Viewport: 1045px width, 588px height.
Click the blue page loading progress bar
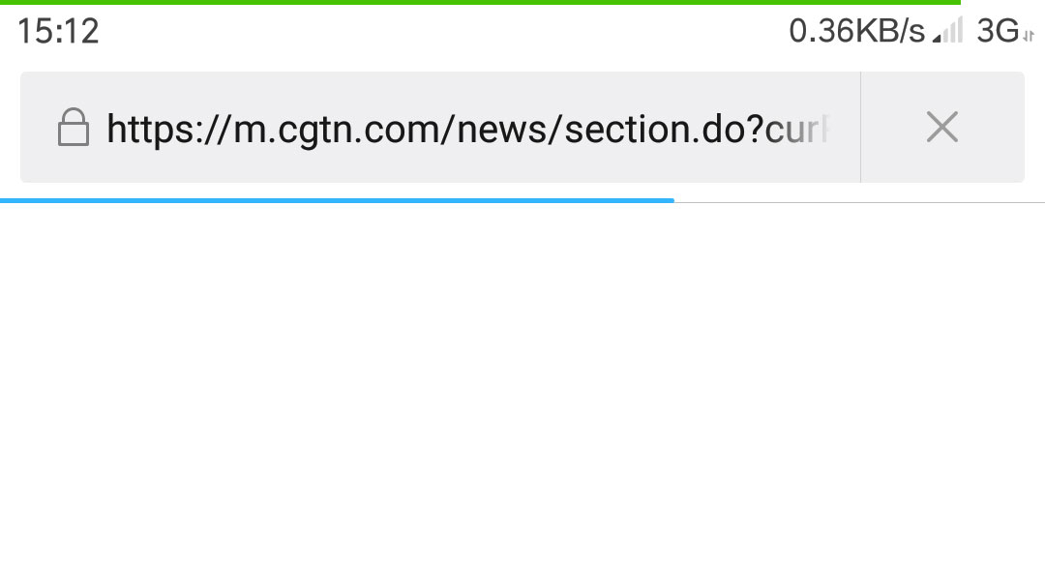(x=338, y=200)
